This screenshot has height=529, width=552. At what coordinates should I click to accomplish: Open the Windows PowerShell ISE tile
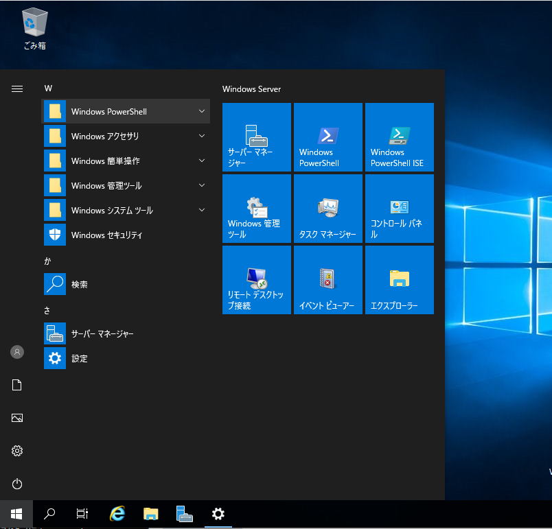(399, 137)
